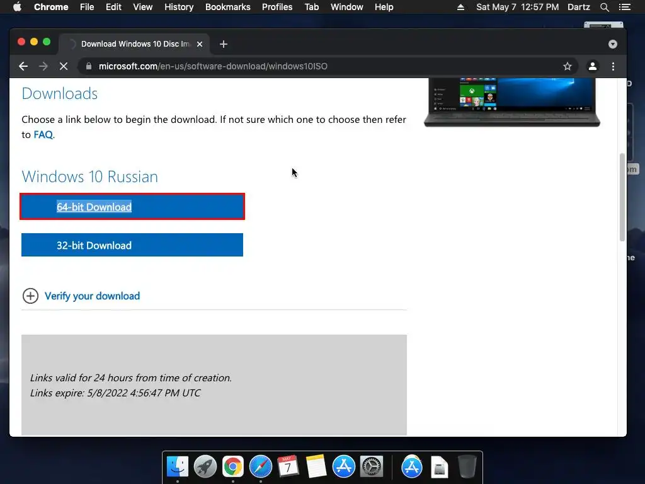Open a new tab with the plus button
This screenshot has height=484, width=645.
coord(224,44)
